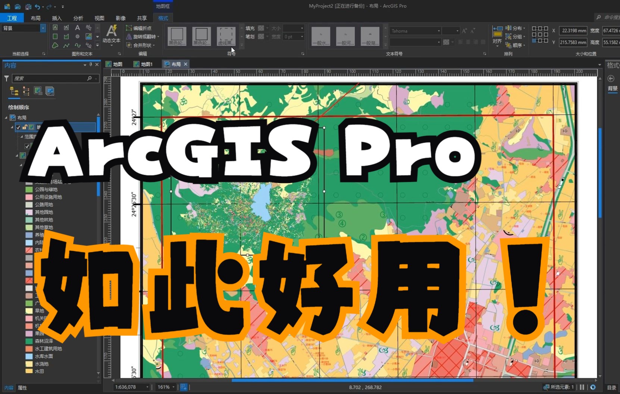
Task: Click the 水工建筑用地 legend entry
Action: point(48,348)
